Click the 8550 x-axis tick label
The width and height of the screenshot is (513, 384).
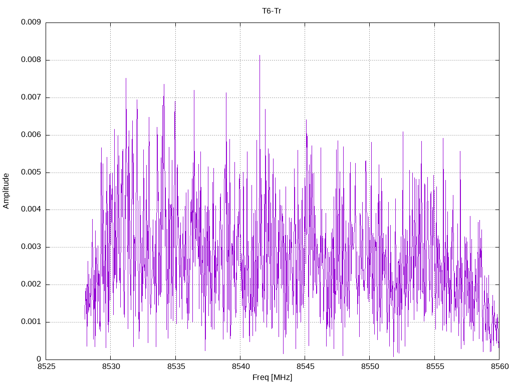click(370, 366)
